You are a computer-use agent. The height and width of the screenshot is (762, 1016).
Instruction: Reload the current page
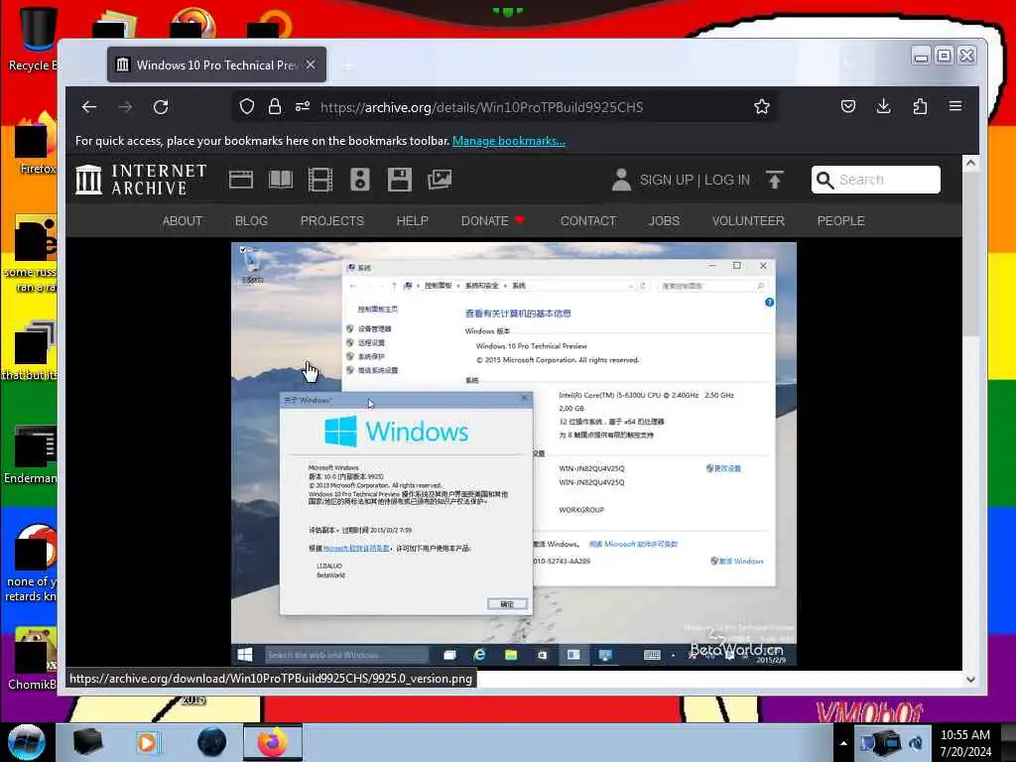(x=161, y=107)
